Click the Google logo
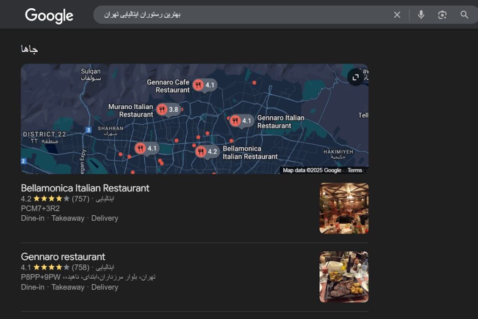Viewport: 478px width, 319px height. pos(49,15)
